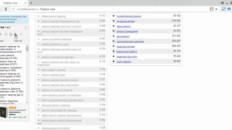Click the YWA list scrollbar down arrow
This screenshot has height=130, width=232.
(27, 103)
